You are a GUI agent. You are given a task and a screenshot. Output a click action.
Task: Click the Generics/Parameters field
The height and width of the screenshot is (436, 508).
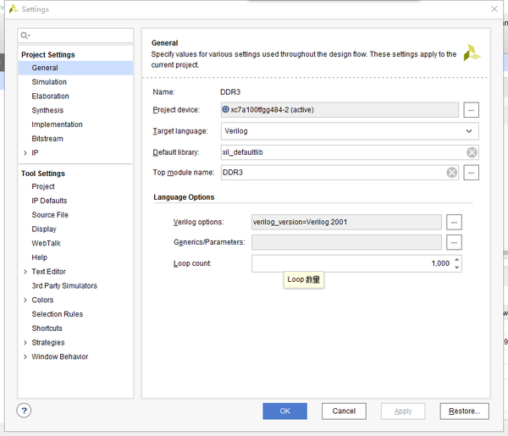coord(346,242)
